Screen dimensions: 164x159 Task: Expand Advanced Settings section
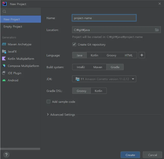pyautogui.click(x=48, y=114)
